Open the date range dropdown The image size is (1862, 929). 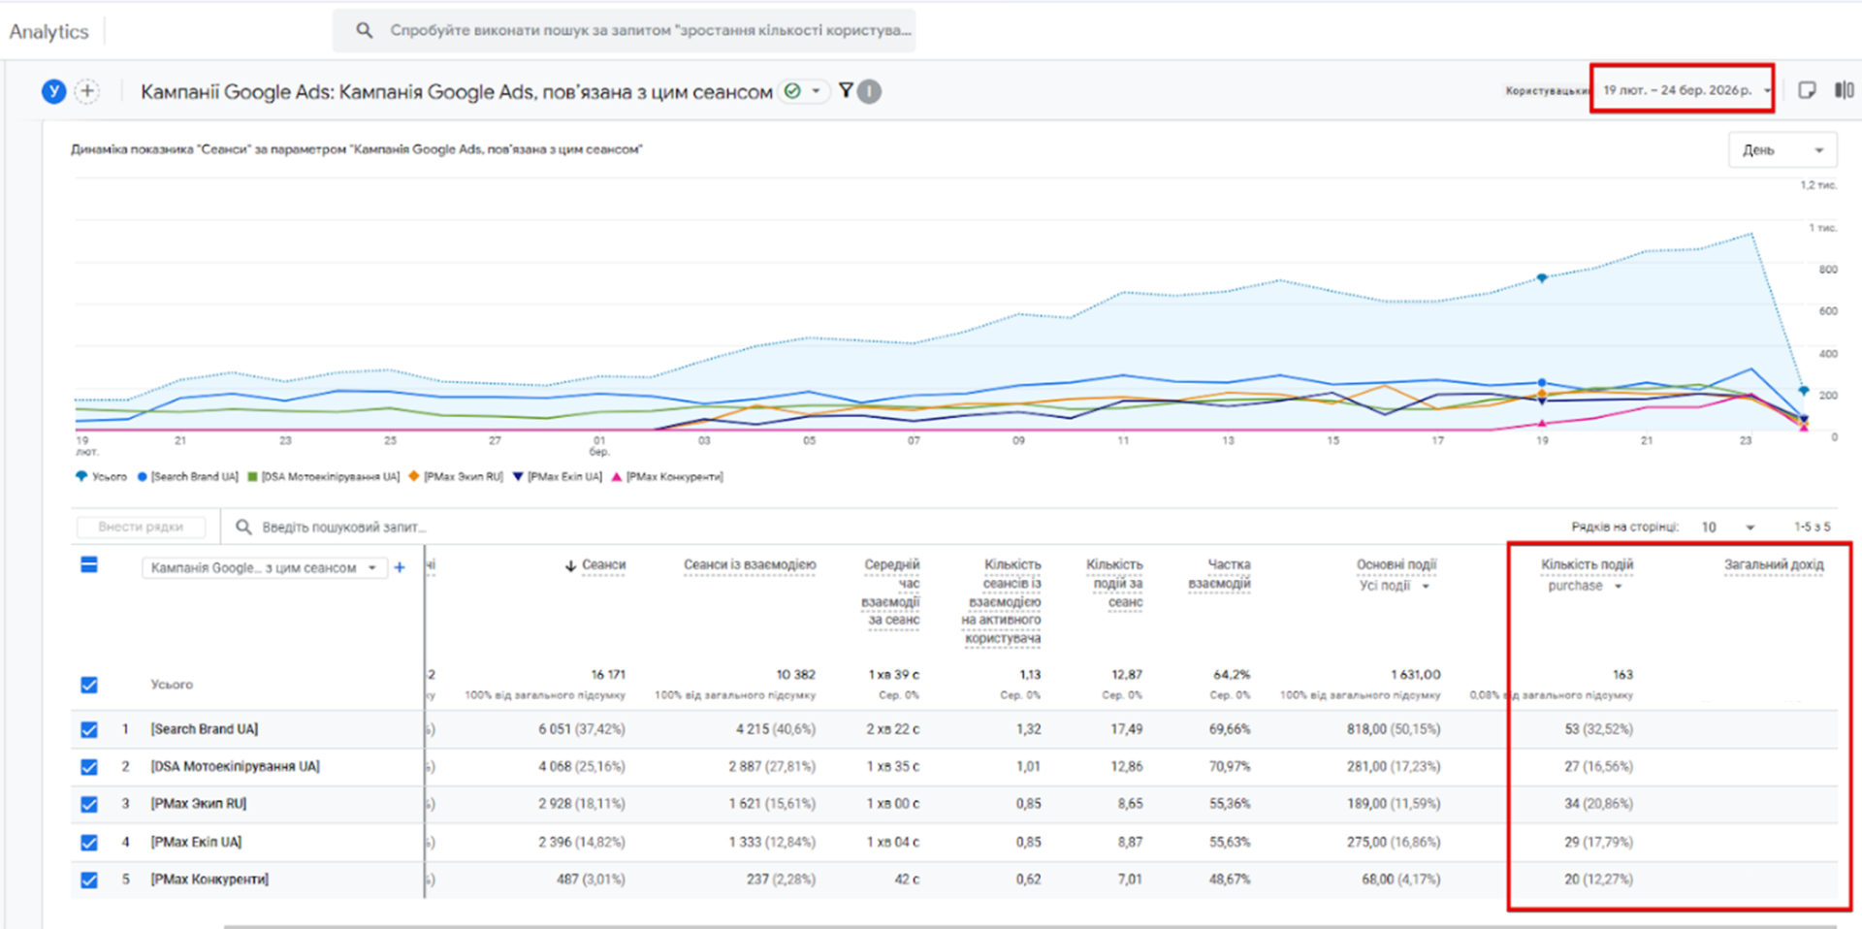click(x=1683, y=90)
